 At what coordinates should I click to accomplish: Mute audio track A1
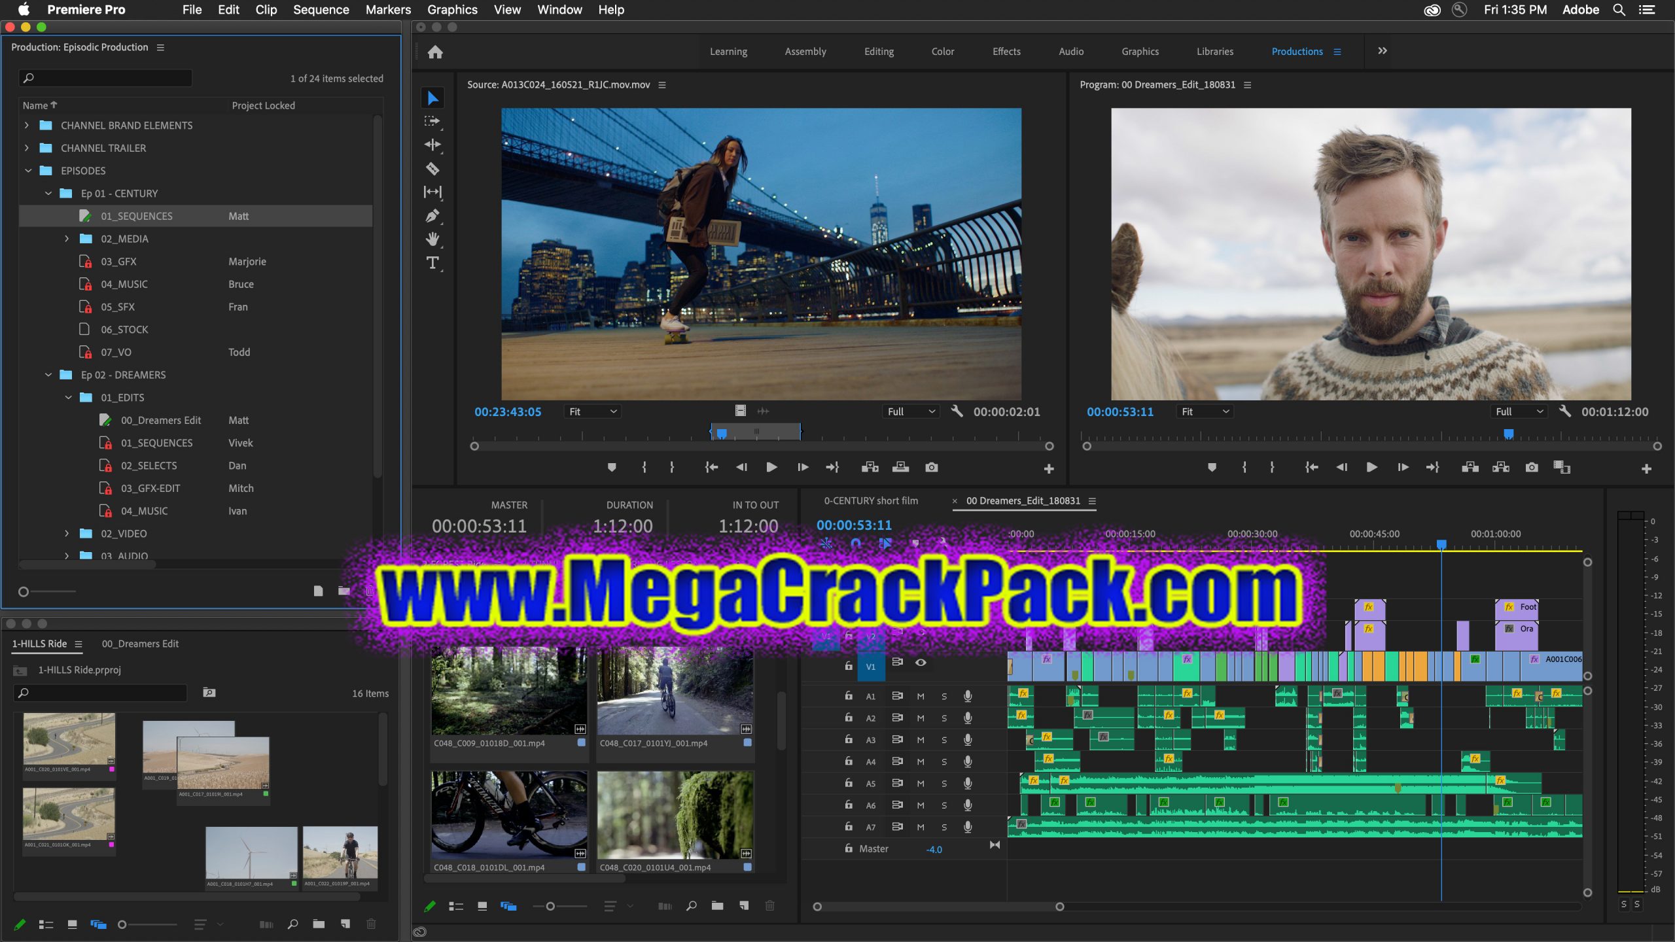tap(921, 696)
